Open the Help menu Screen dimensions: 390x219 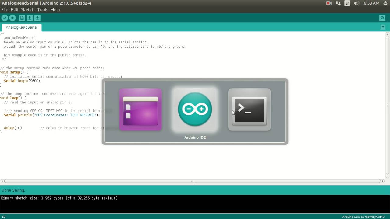point(55,9)
